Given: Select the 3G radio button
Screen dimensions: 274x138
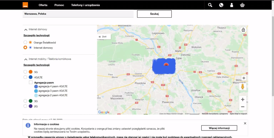Looking at the screenshot, I should pyautogui.click(x=25, y=101).
